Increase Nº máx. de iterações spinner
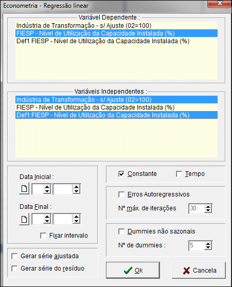The image size is (232, 287). (x=208, y=207)
